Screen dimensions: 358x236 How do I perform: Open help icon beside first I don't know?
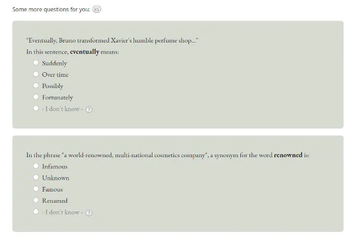click(89, 110)
